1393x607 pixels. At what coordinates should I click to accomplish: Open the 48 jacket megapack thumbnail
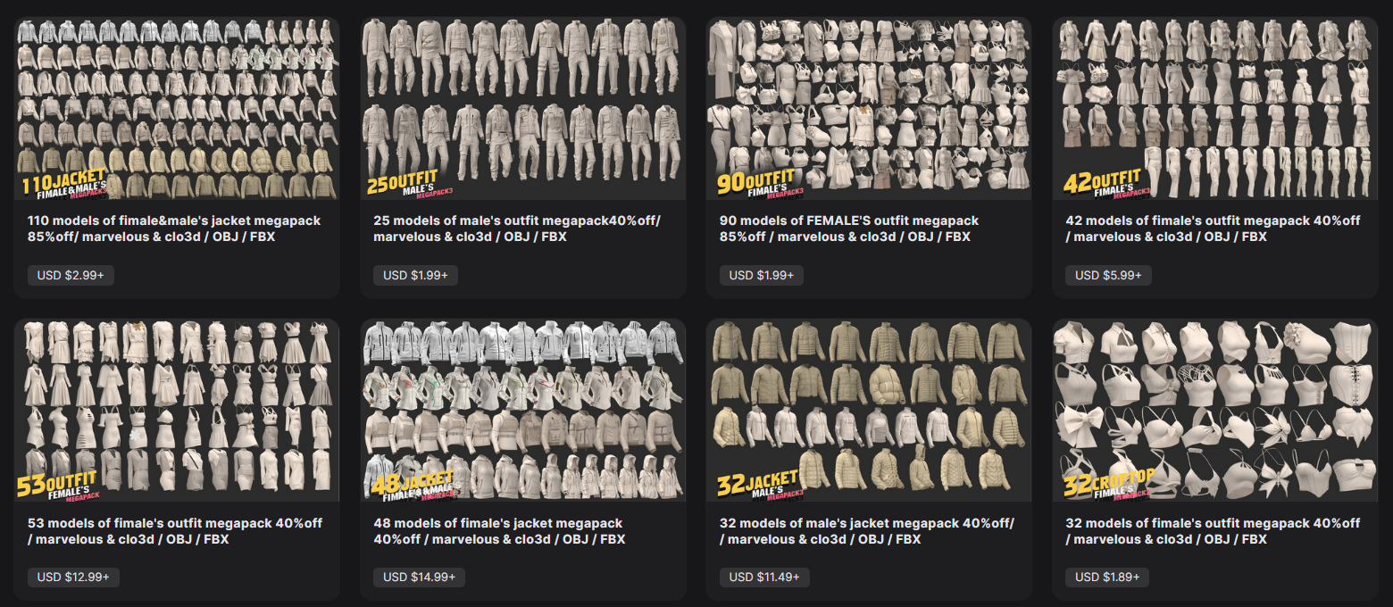(523, 411)
